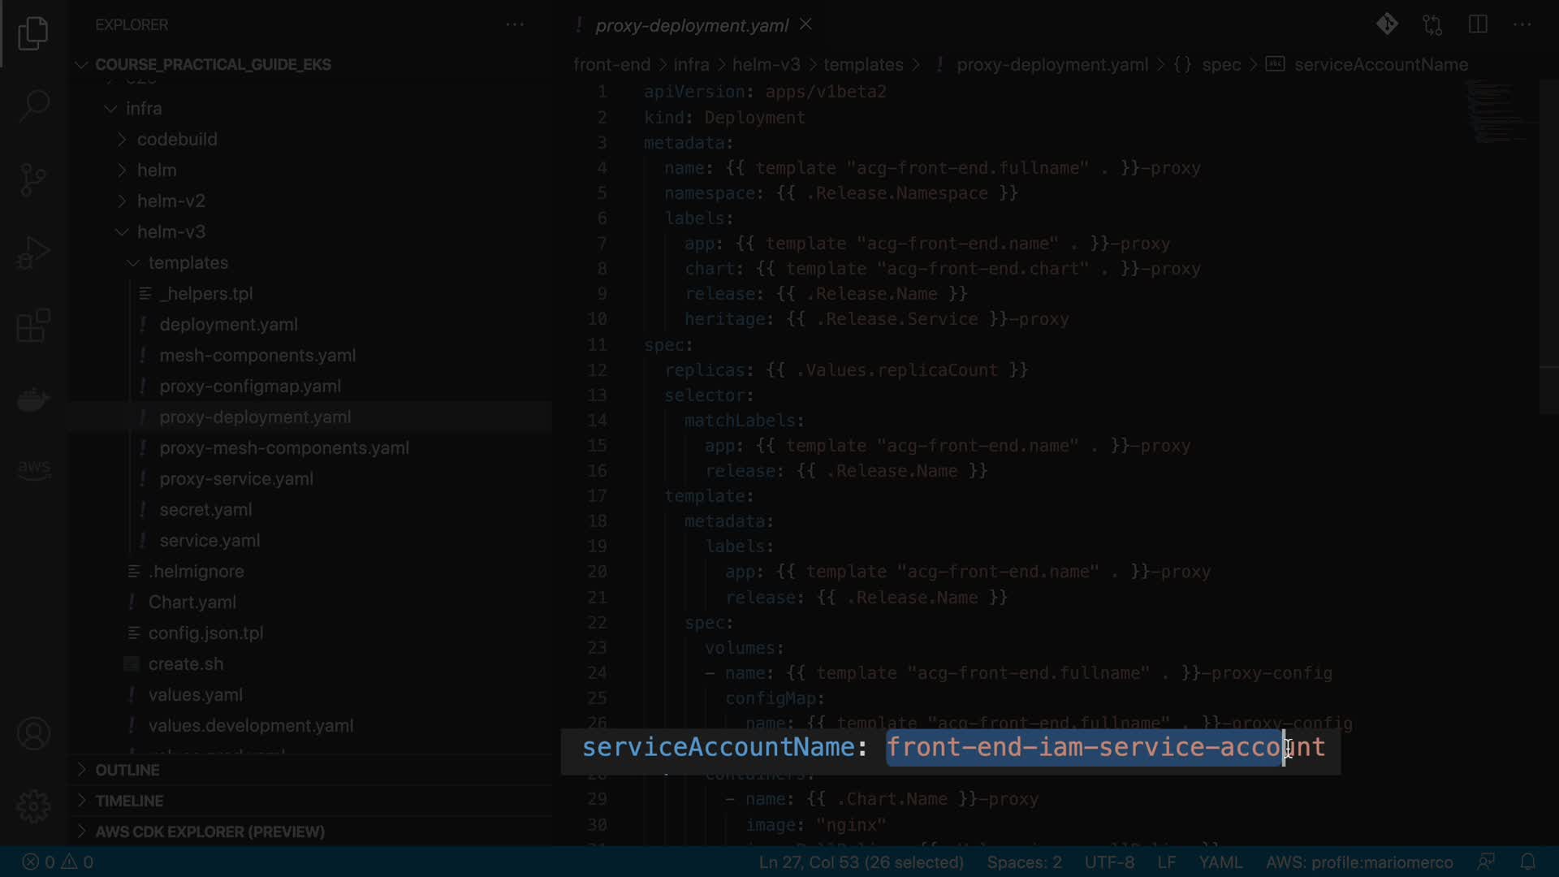Open the Run and Debug view
This screenshot has height=877, width=1559.
(33, 253)
